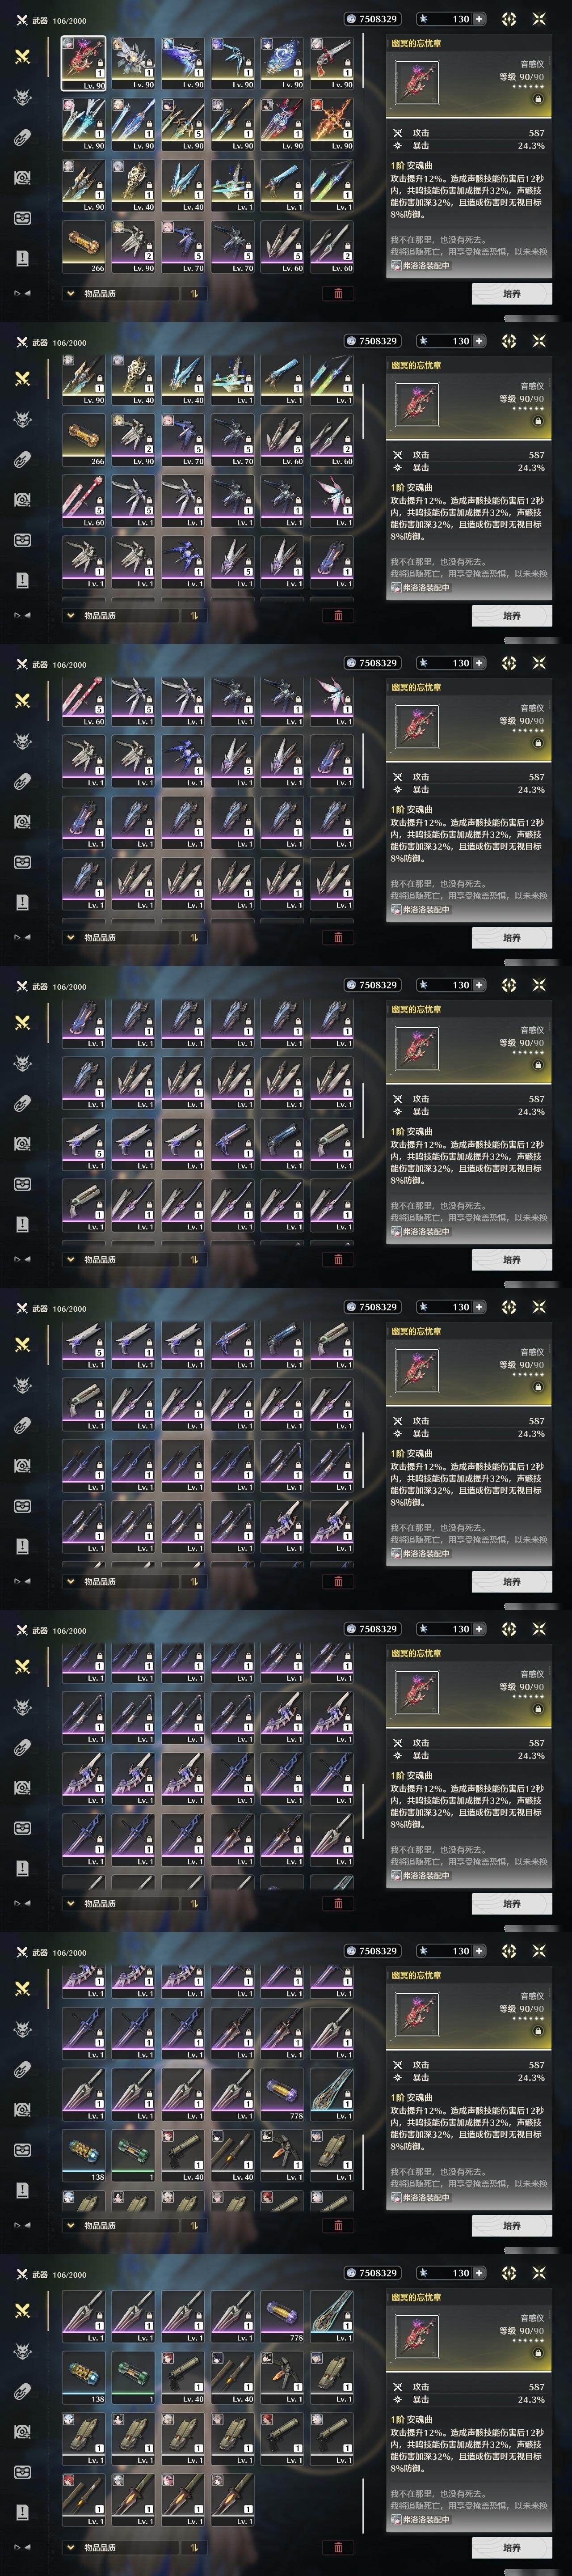Select the 武器 tab title in topmost header
Image resolution: width=572 pixels, height=2576 pixels.
point(40,20)
